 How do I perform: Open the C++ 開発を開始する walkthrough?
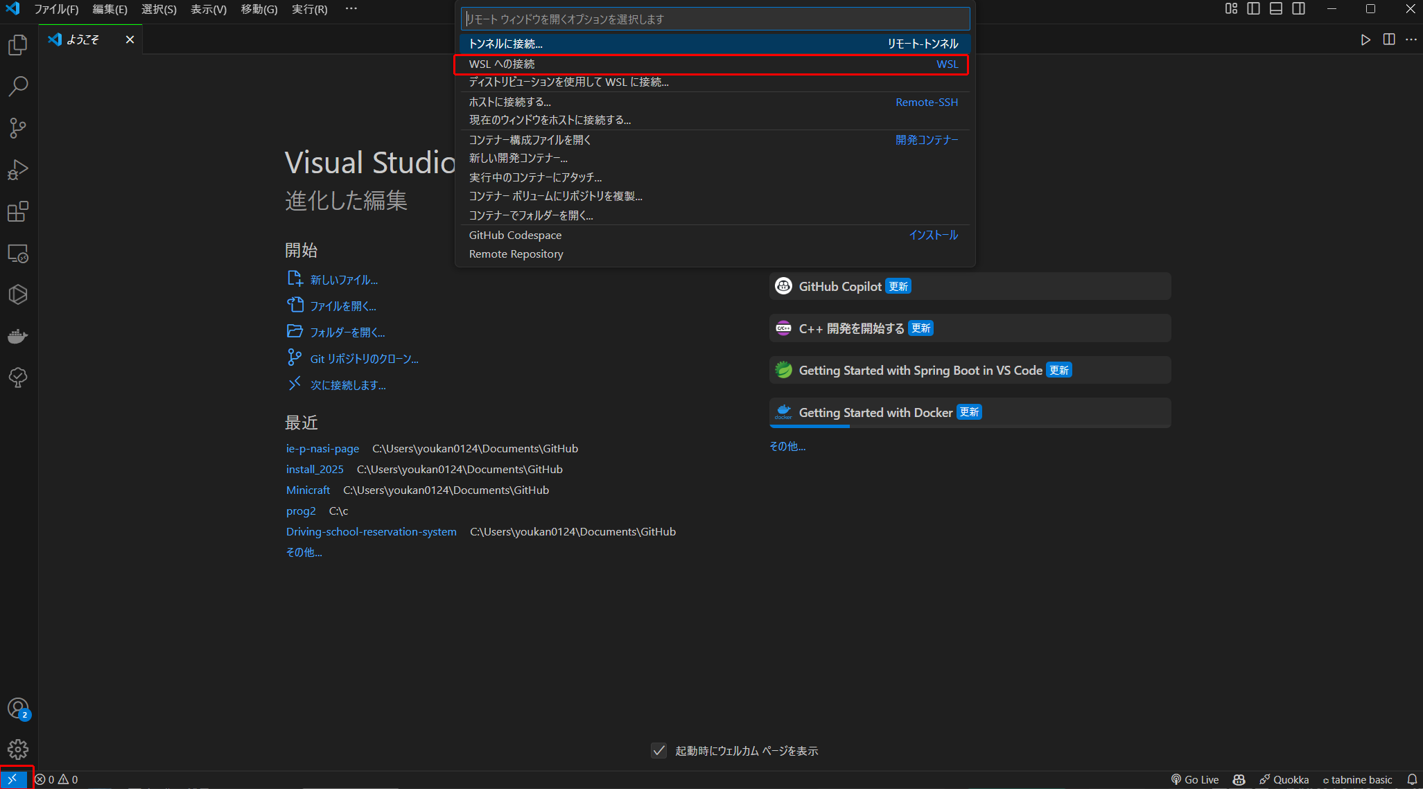pos(970,328)
